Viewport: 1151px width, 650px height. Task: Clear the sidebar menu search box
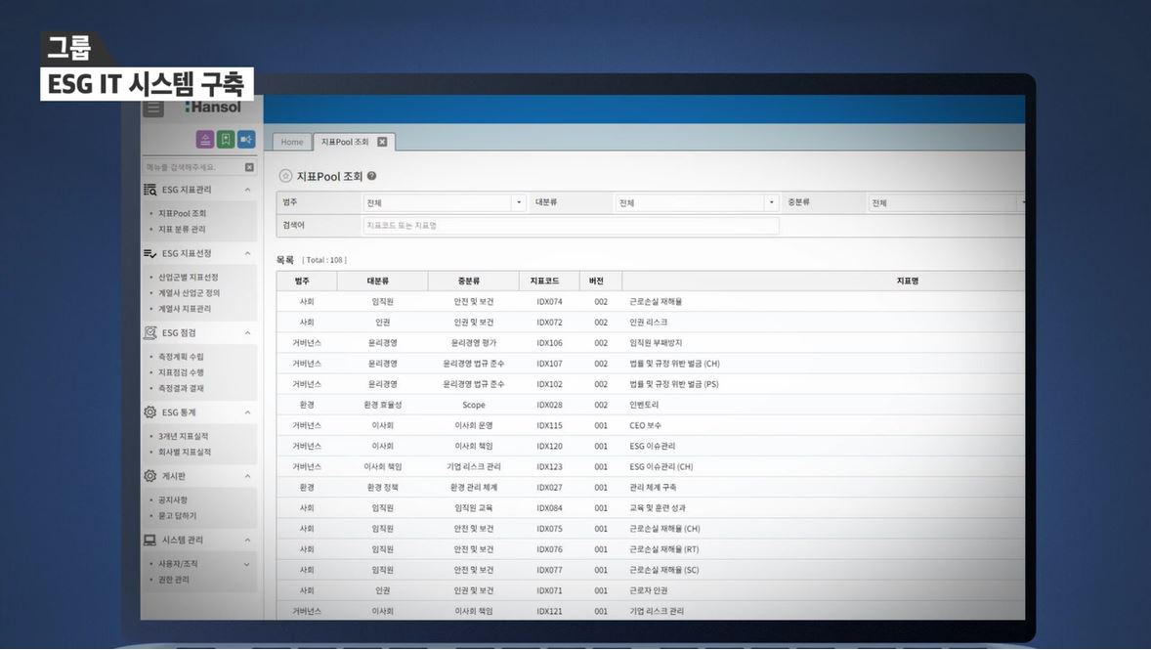click(249, 167)
